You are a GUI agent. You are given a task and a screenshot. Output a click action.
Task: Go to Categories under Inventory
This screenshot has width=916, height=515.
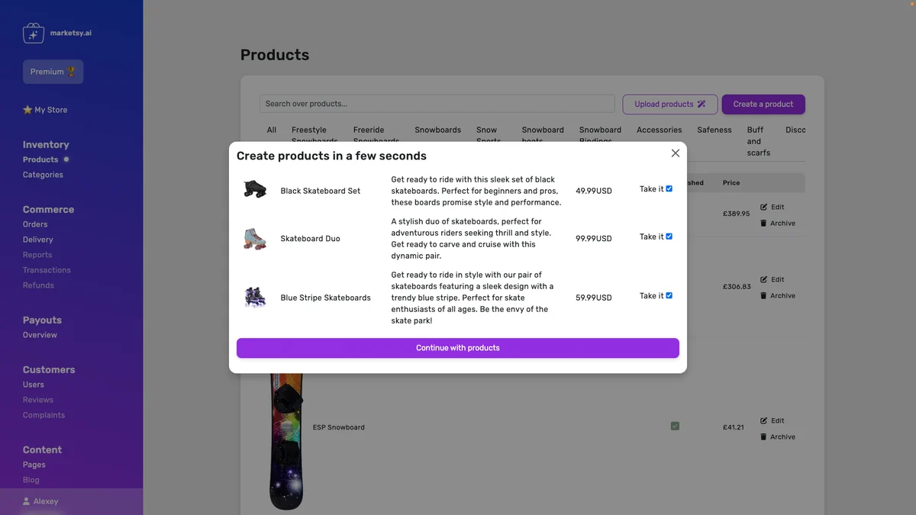(43, 175)
